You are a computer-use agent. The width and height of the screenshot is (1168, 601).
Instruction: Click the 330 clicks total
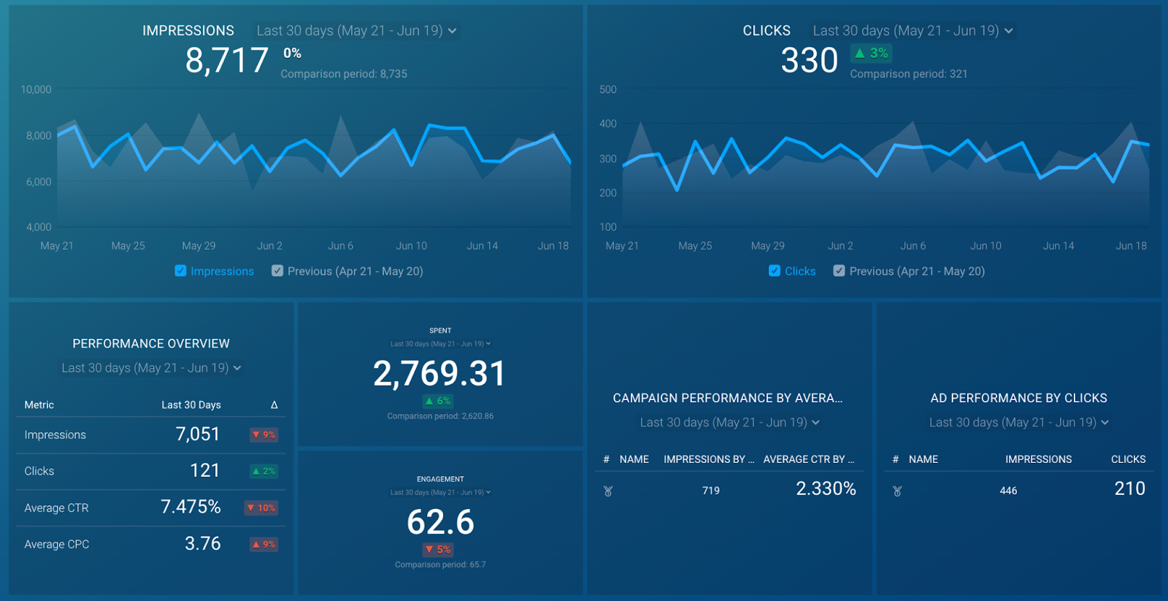pyautogui.click(x=810, y=61)
